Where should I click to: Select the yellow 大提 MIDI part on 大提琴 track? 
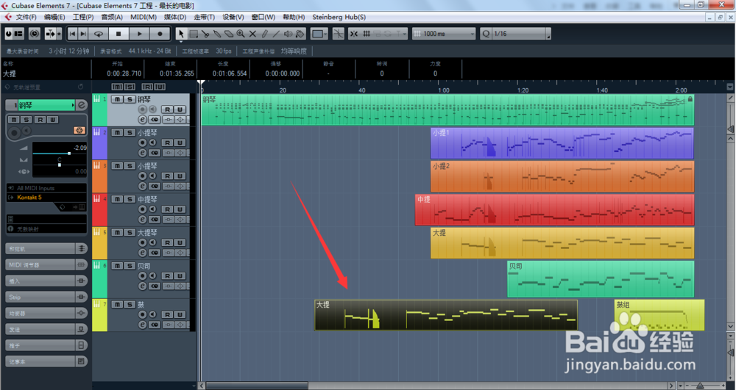point(562,243)
